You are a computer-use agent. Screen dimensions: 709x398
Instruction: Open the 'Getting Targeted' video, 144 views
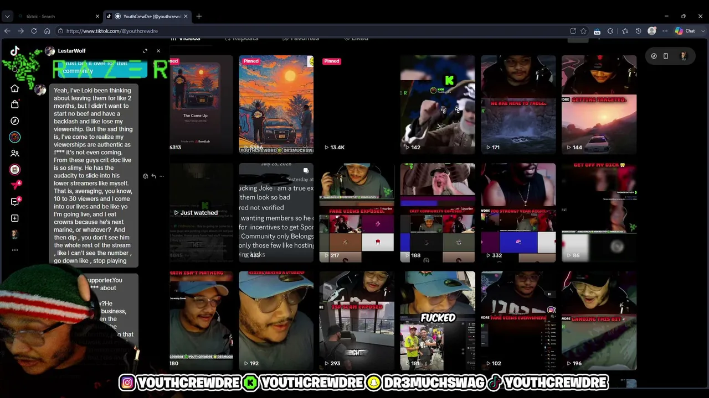tap(599, 104)
